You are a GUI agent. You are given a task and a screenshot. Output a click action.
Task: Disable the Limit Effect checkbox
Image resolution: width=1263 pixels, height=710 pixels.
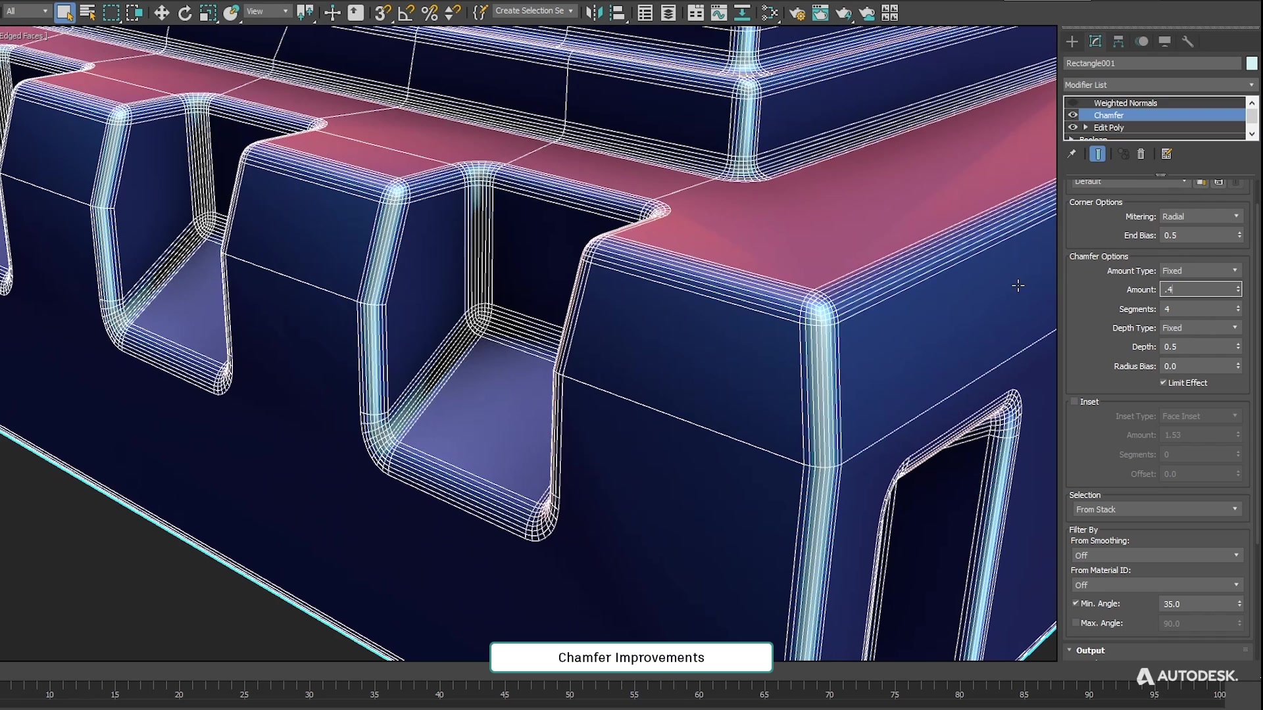(x=1162, y=383)
